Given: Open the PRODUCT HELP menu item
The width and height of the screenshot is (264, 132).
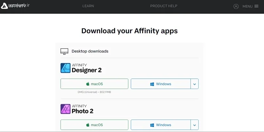Looking at the screenshot, I should (x=164, y=6).
